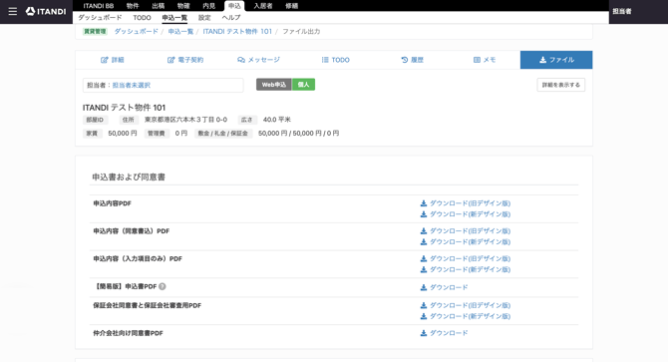Viewport: 668px width, 362px height.
Task: Click the 管理費 0 円 value
Action: 181,134
